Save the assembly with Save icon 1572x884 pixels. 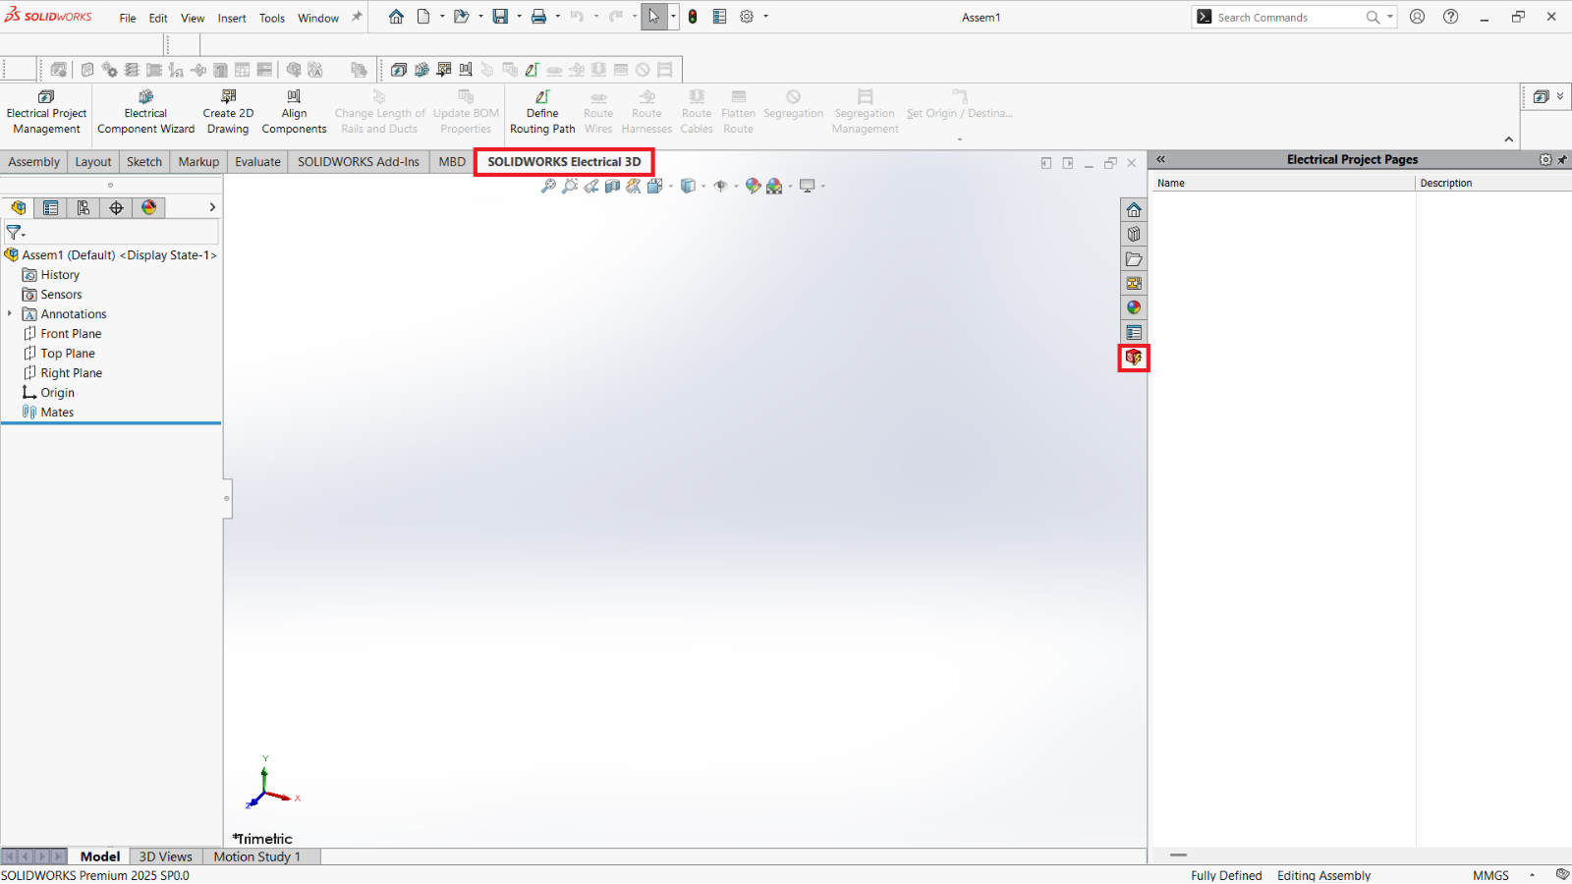[x=500, y=17]
